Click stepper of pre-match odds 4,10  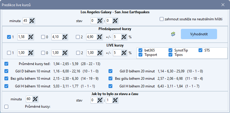click(65, 37)
